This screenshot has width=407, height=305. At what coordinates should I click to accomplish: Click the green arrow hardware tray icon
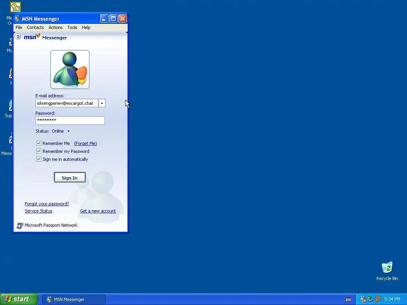tap(370, 299)
